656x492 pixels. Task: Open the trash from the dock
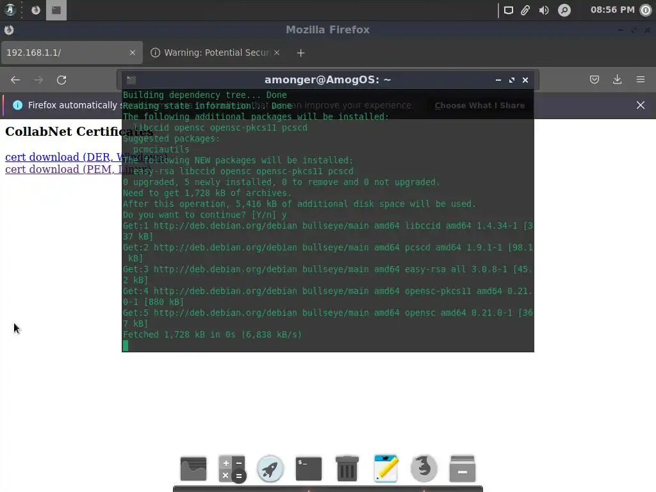point(347,468)
